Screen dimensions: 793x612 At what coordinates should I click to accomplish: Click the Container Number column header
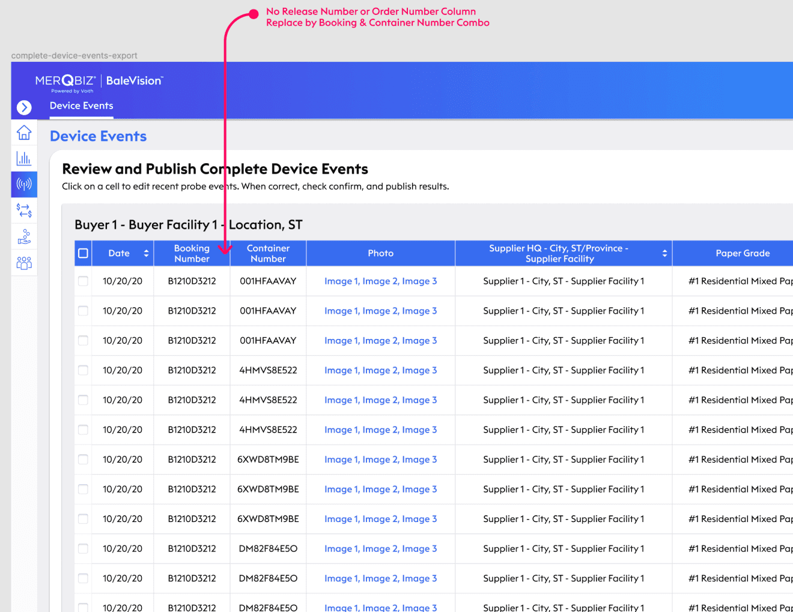(269, 253)
